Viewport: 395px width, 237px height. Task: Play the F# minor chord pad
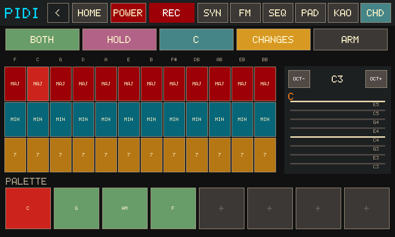click(x=174, y=119)
